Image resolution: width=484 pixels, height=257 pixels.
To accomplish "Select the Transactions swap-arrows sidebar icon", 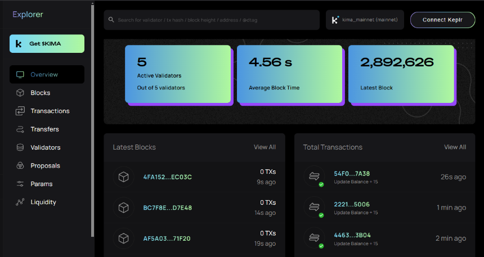I will coord(20,111).
